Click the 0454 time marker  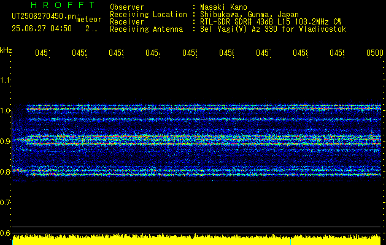click(153, 53)
